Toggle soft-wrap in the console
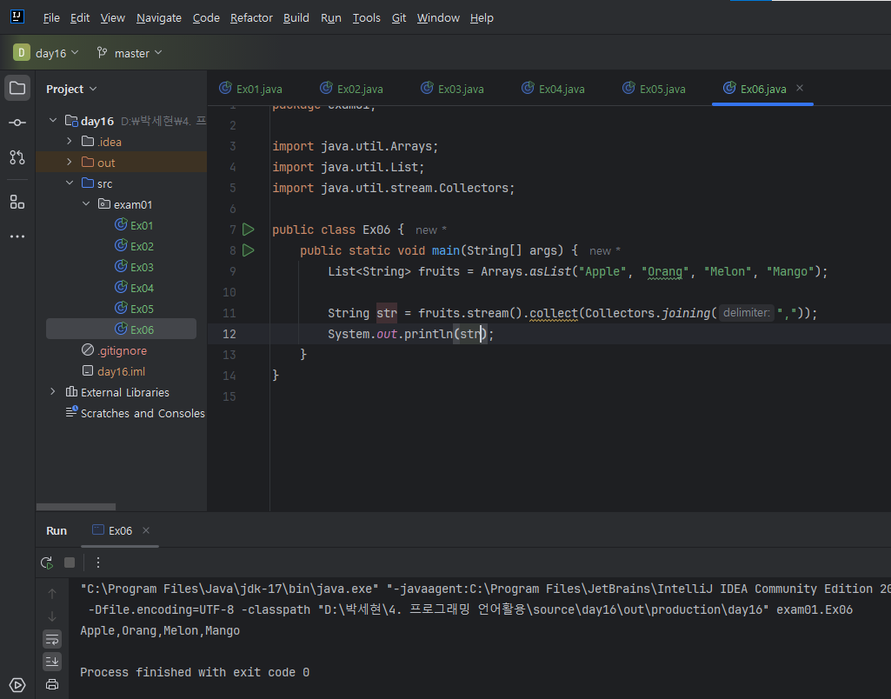 tap(52, 639)
